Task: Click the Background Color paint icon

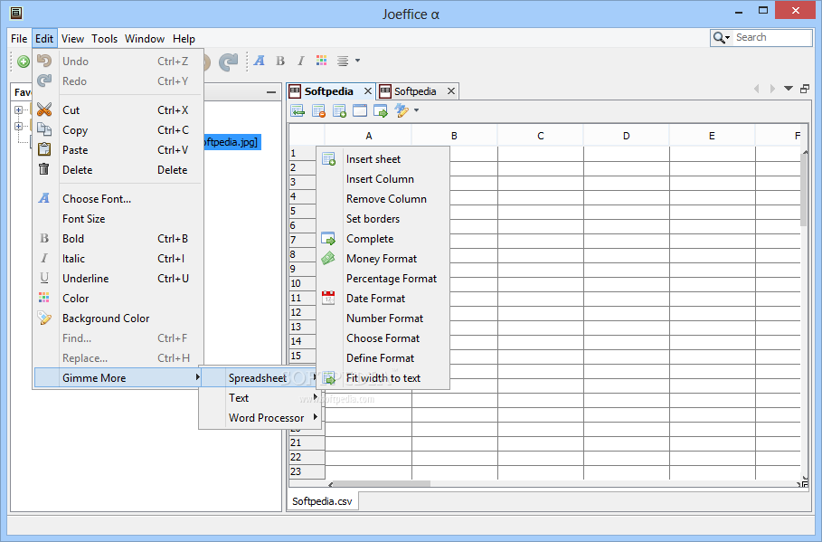Action: pyautogui.click(x=44, y=318)
